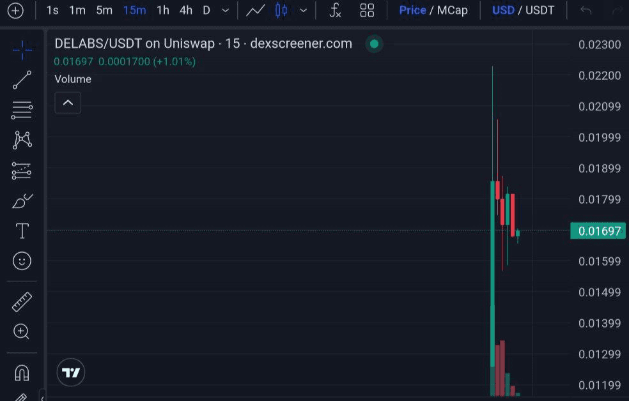Switch to the 1h timeframe
629x401 pixels.
163,10
